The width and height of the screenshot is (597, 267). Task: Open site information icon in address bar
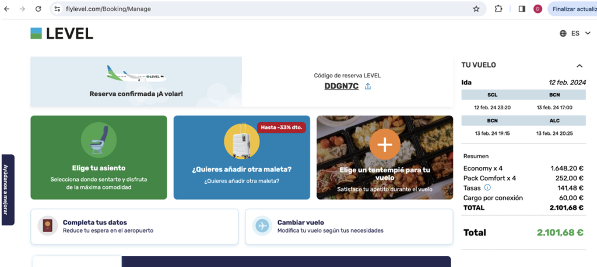57,9
